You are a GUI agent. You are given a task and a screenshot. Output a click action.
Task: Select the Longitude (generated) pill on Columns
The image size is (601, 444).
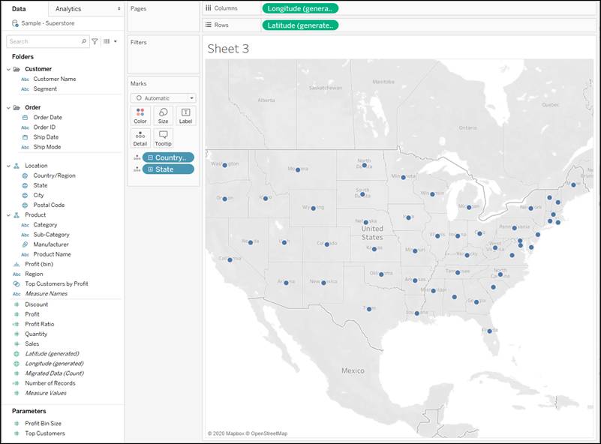(300, 8)
